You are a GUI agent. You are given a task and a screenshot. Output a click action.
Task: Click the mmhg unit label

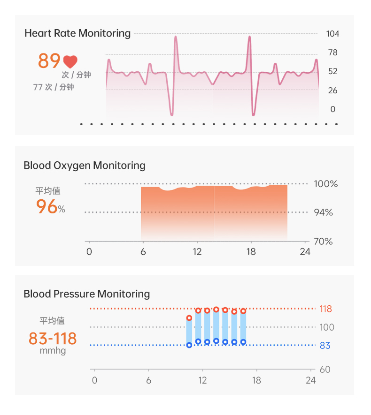coord(53,351)
